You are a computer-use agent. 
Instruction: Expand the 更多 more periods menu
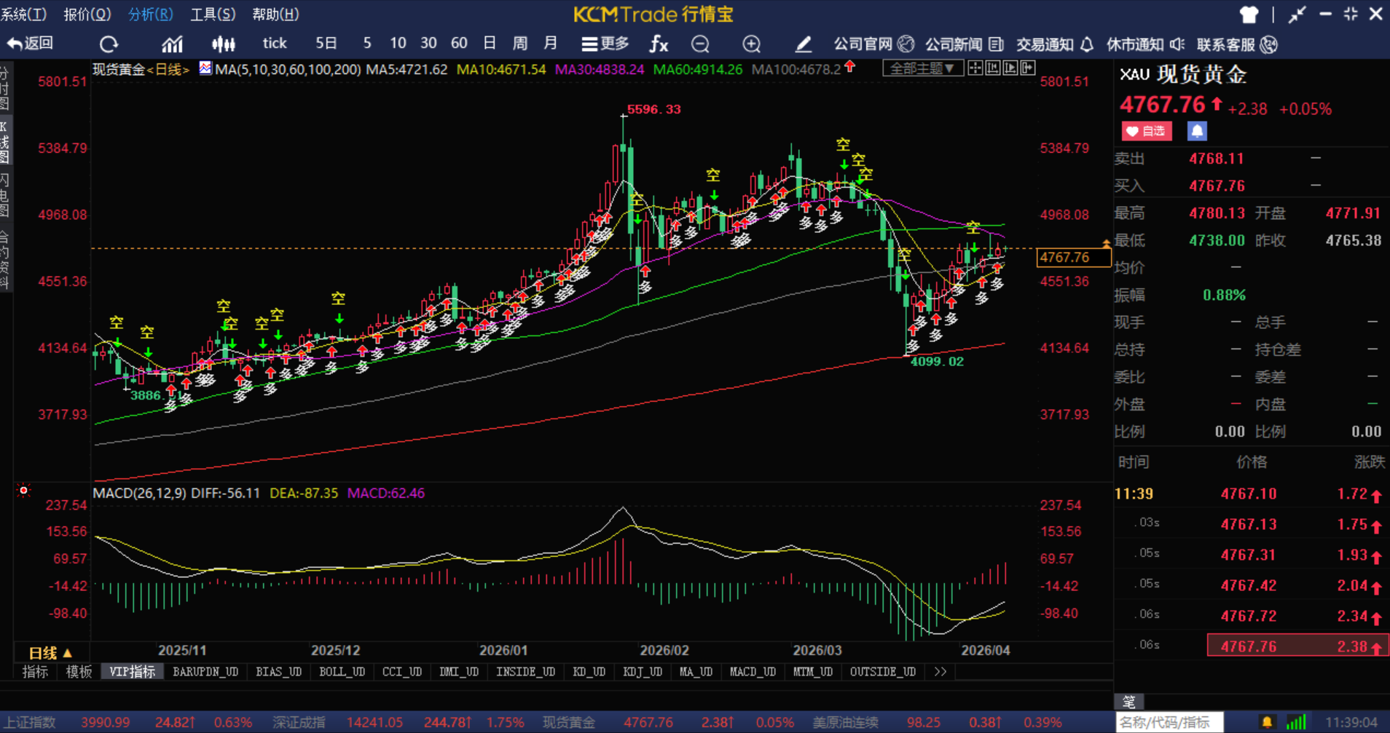click(605, 44)
